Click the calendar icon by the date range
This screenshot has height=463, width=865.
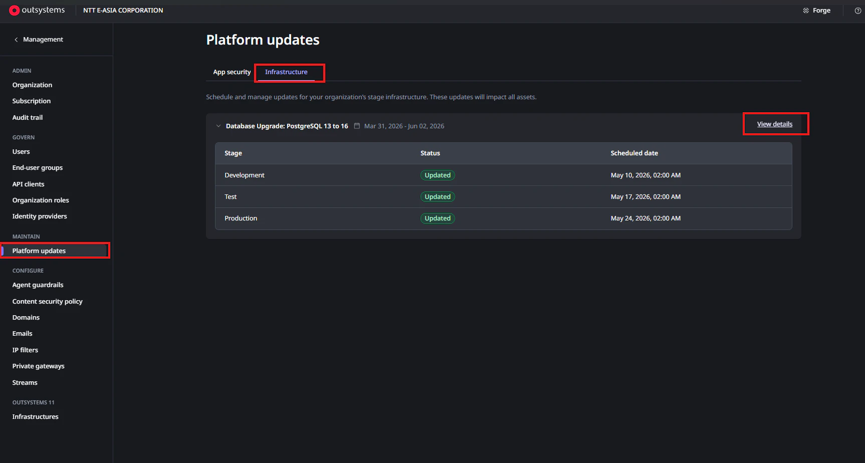(x=357, y=126)
